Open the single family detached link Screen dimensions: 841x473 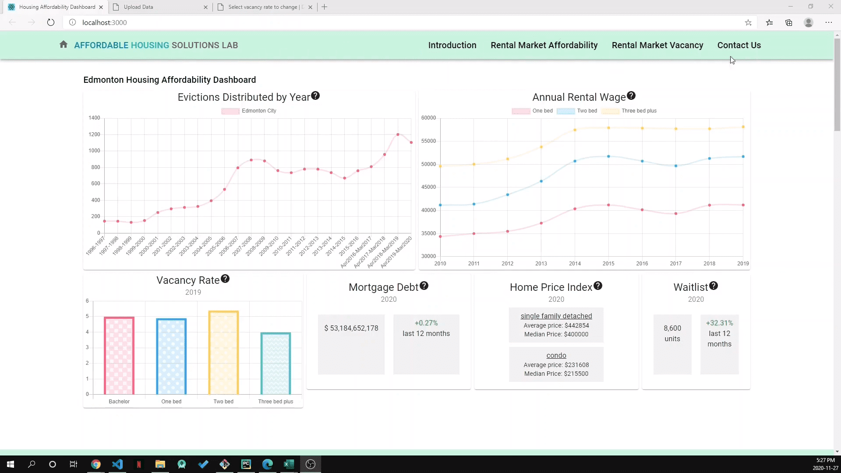point(556,316)
